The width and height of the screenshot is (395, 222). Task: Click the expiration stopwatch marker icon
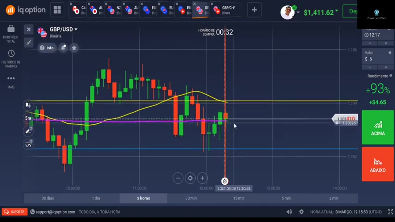coord(225,181)
